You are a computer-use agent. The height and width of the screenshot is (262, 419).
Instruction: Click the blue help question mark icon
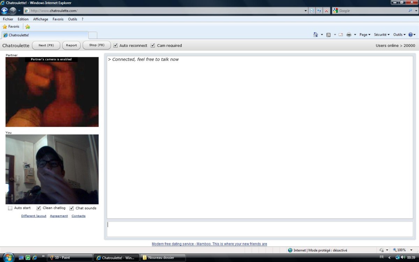[x=410, y=35]
